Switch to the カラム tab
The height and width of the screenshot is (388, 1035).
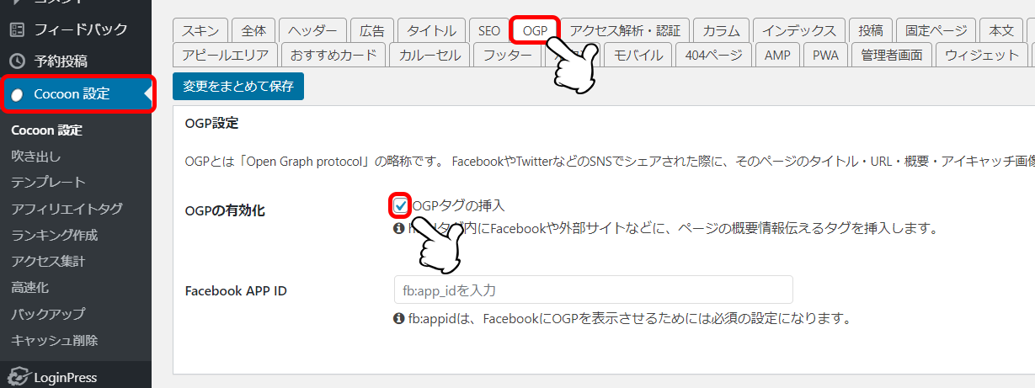pos(721,30)
